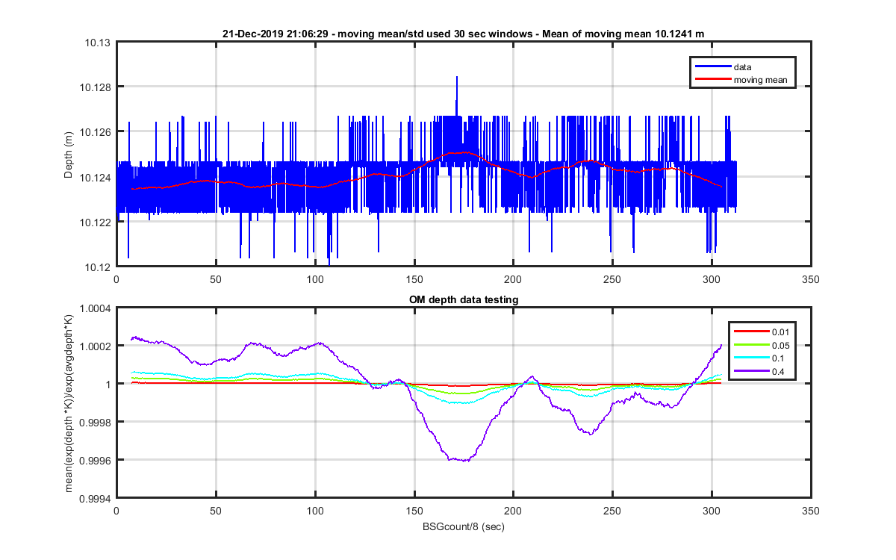Select x-axis tick '150' under the OM plot
The width and height of the screenshot is (896, 560).
(414, 511)
